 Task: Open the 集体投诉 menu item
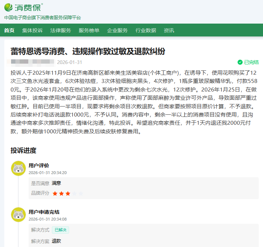[32, 30]
